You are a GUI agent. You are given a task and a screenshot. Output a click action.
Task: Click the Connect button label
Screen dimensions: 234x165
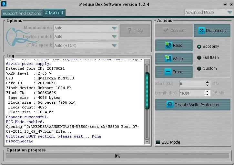click(178, 30)
